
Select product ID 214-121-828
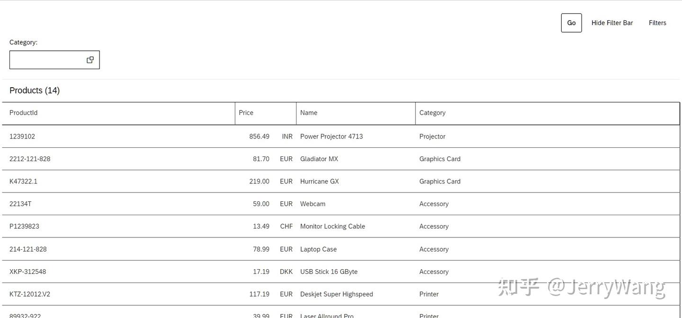(28, 249)
